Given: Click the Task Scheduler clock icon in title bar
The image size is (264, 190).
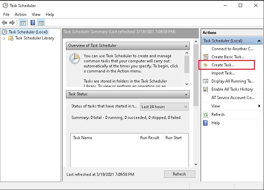Looking at the screenshot, I should pos(5,6).
